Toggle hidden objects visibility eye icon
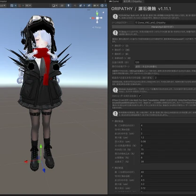 [89, 6]
